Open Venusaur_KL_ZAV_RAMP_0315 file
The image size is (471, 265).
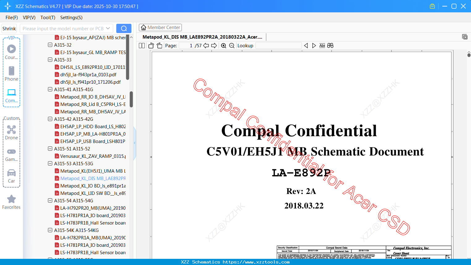[x=90, y=156]
